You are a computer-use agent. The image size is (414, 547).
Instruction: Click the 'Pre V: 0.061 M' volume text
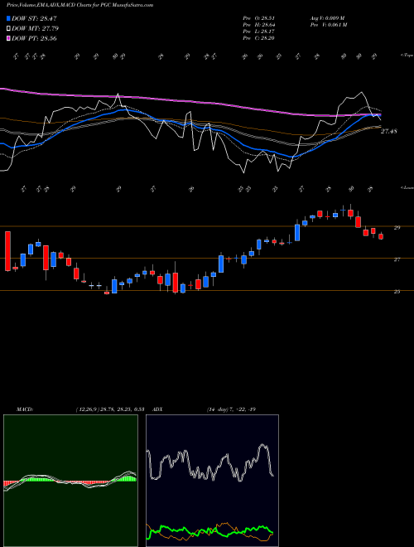[x=330, y=25]
